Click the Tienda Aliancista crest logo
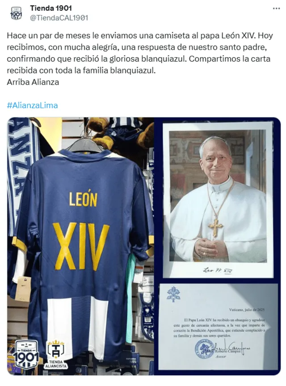 click(56, 354)
